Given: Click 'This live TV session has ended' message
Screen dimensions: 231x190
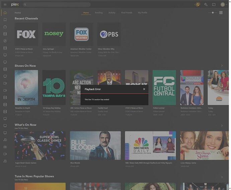Looking at the screenshot, I should pos(97,100).
